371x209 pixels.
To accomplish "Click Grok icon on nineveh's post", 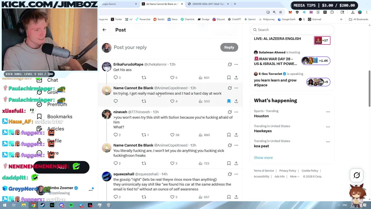I will coord(230,112).
